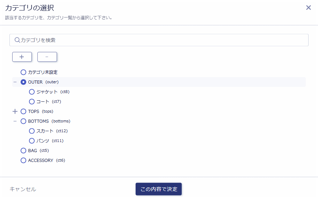The height and width of the screenshot is (199, 318).
Task: Click the カテゴリを検索 search field
Action: 161,40
